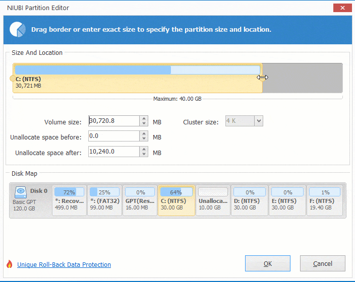Select the E: (NTFS) 30.00 GB block
Screen dimensions: 355x282
tap(287, 200)
